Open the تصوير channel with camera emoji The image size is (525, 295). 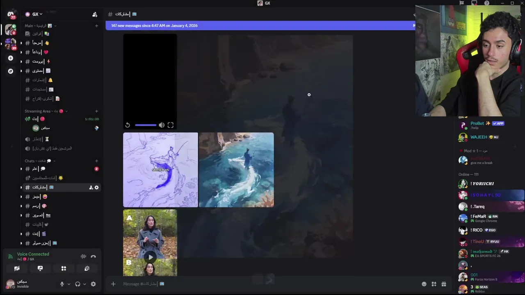pos(62,215)
